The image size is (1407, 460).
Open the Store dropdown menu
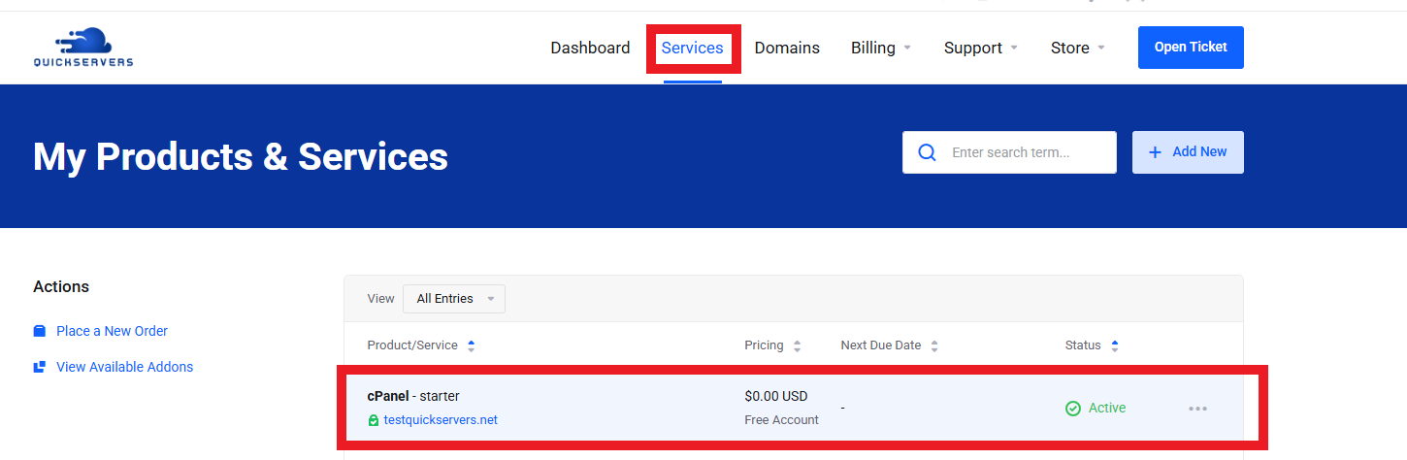(1077, 48)
